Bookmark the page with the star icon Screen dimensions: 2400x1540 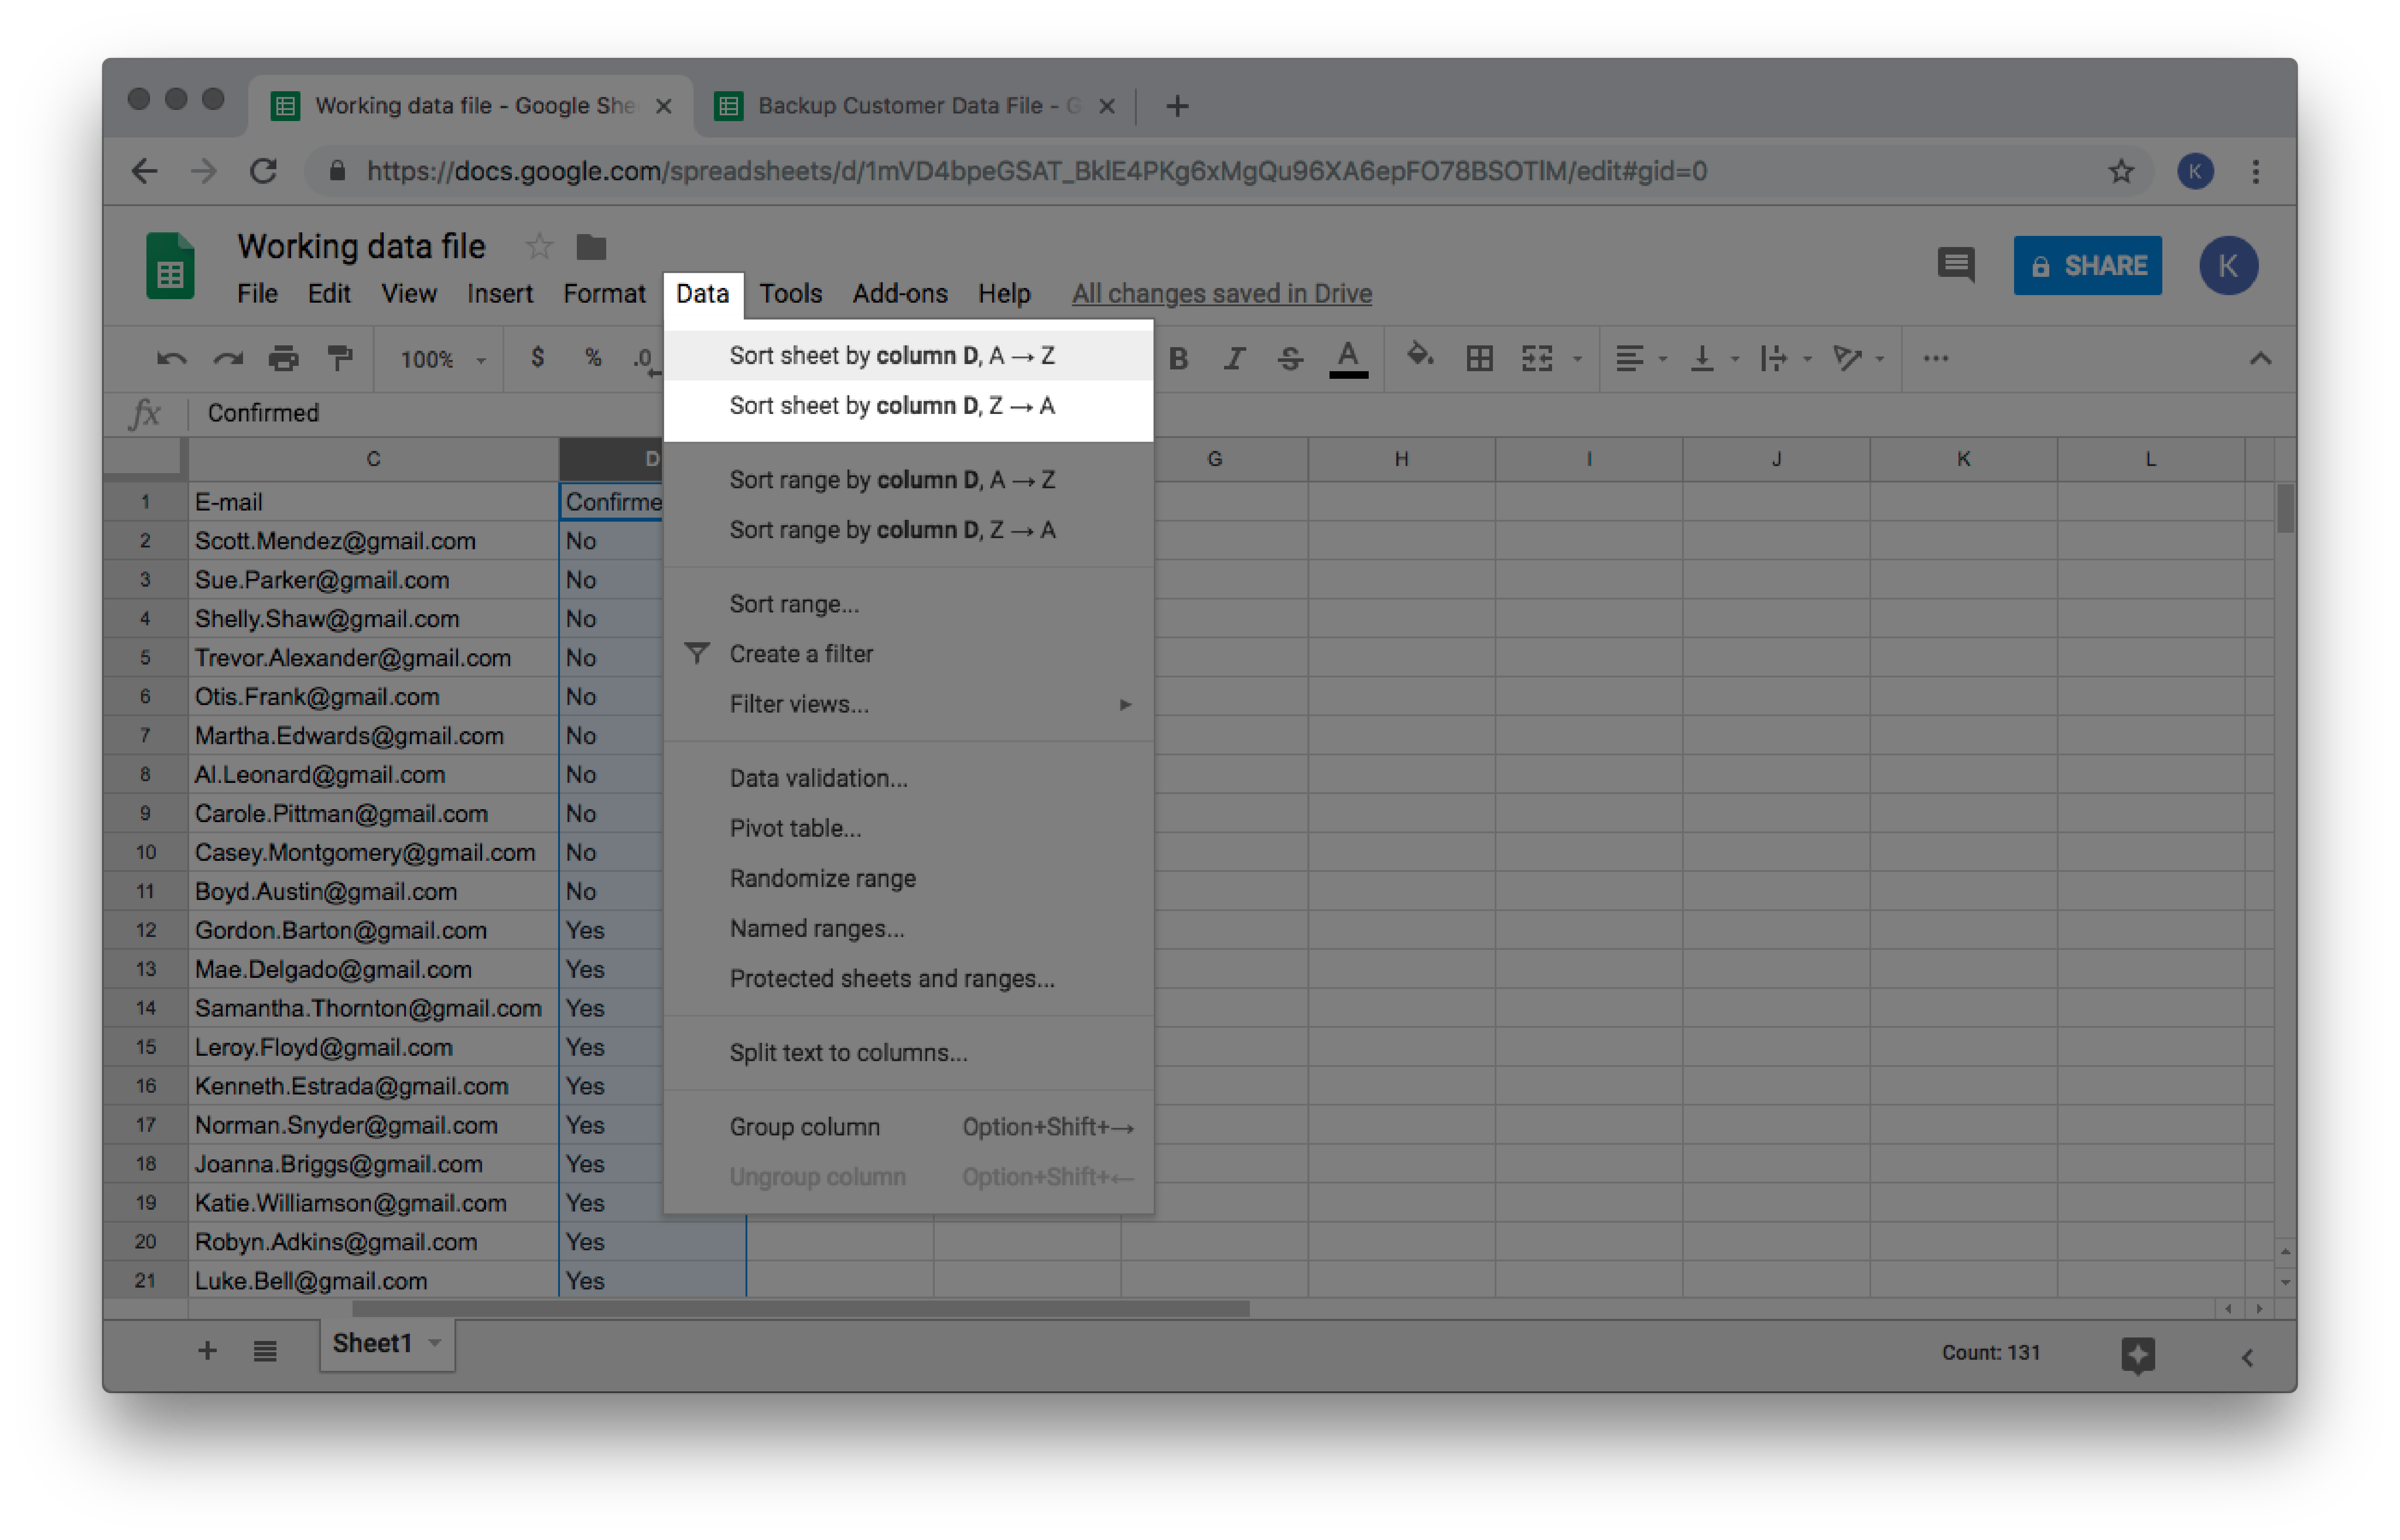point(2121,171)
